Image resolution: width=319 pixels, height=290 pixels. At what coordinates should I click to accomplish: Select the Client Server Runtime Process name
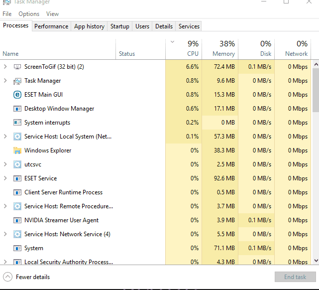click(64, 192)
